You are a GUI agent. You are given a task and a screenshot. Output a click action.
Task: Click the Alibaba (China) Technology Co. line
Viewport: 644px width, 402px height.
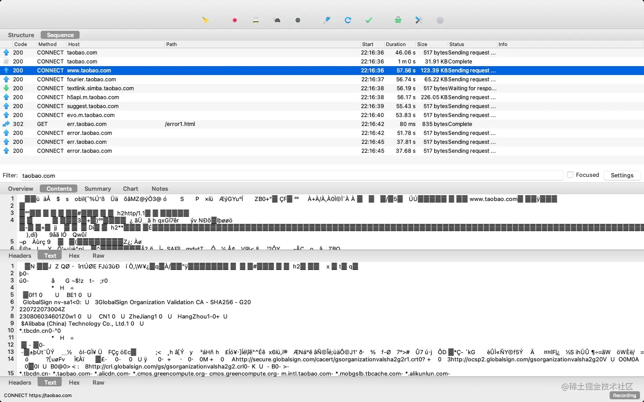[82, 324]
